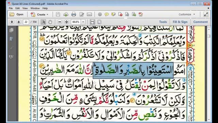Open the Window menu
Viewport: 218px width, 123px height.
pos(35,8)
